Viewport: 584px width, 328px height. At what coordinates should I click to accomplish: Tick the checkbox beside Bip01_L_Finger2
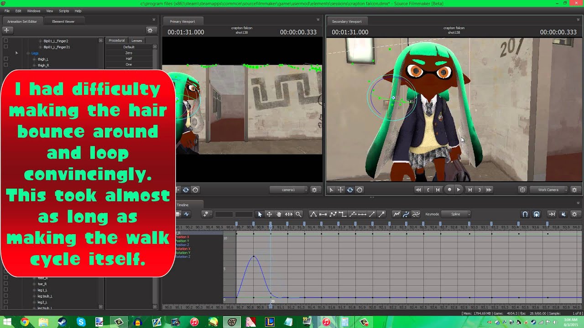pyautogui.click(x=5, y=41)
